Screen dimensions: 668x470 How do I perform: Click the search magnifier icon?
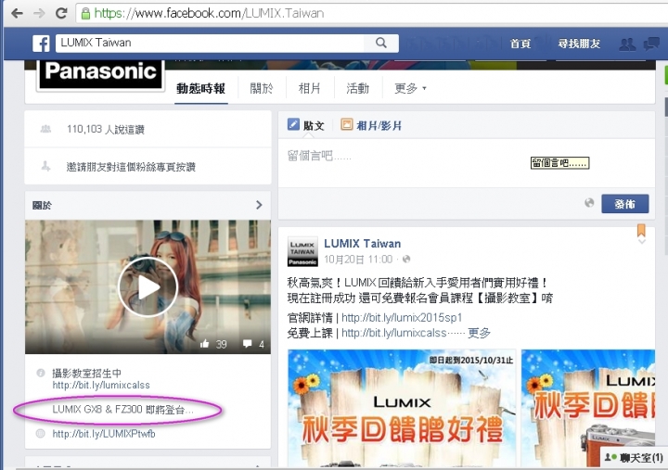381,43
